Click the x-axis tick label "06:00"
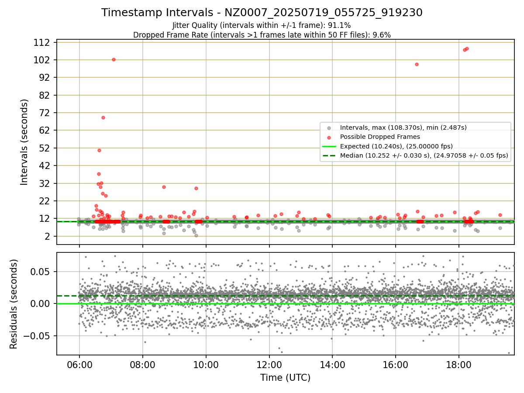The height and width of the screenshot is (393, 524). click(x=79, y=365)
